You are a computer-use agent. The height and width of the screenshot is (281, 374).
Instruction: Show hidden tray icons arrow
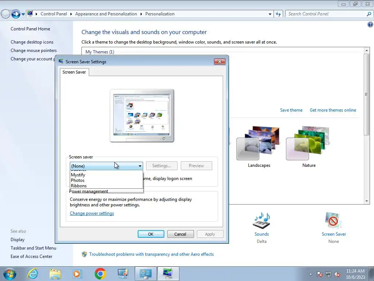click(x=310, y=274)
